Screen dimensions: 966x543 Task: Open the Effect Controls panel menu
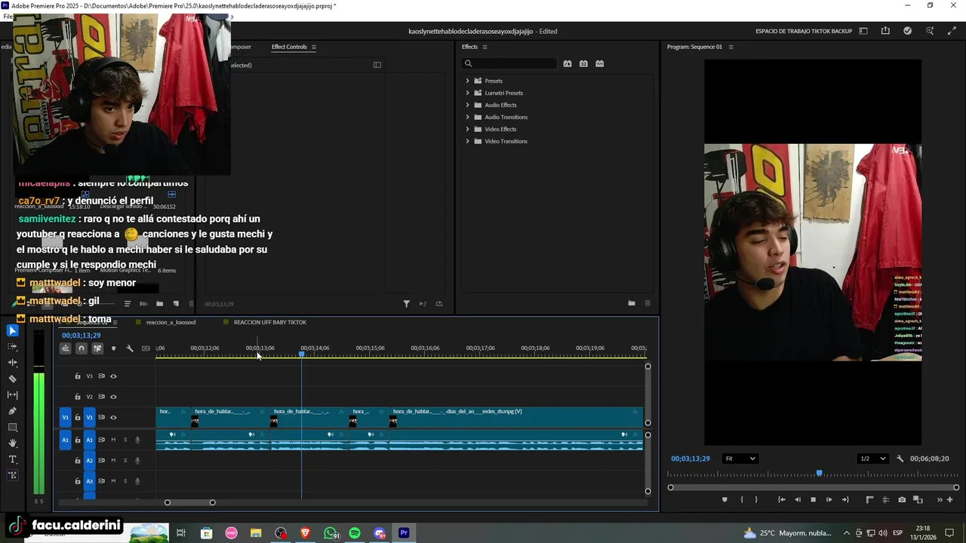coord(314,47)
